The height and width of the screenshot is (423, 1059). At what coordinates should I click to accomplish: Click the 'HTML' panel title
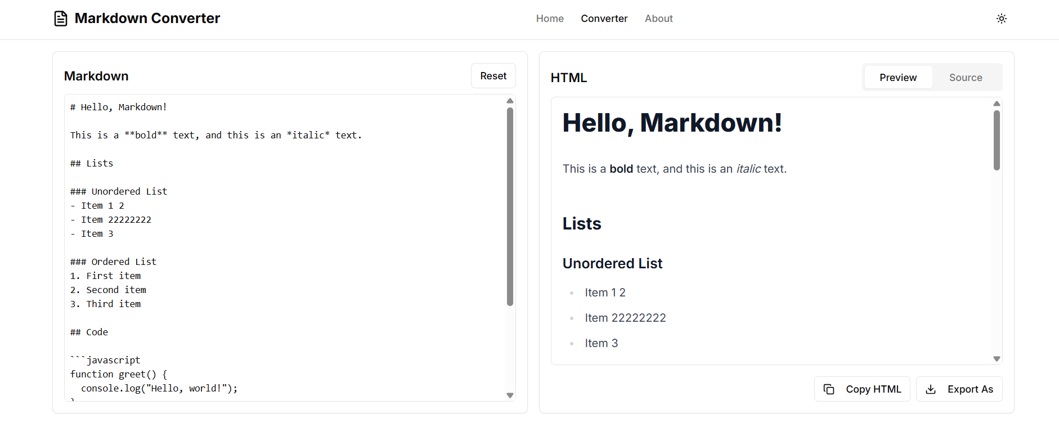point(569,78)
